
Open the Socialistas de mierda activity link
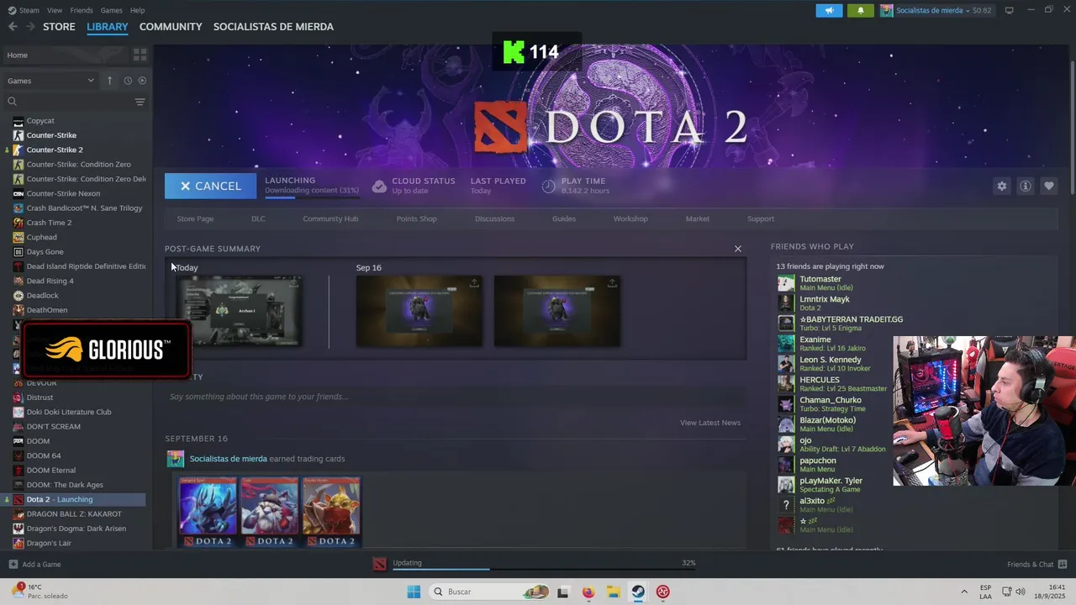pyautogui.click(x=228, y=459)
